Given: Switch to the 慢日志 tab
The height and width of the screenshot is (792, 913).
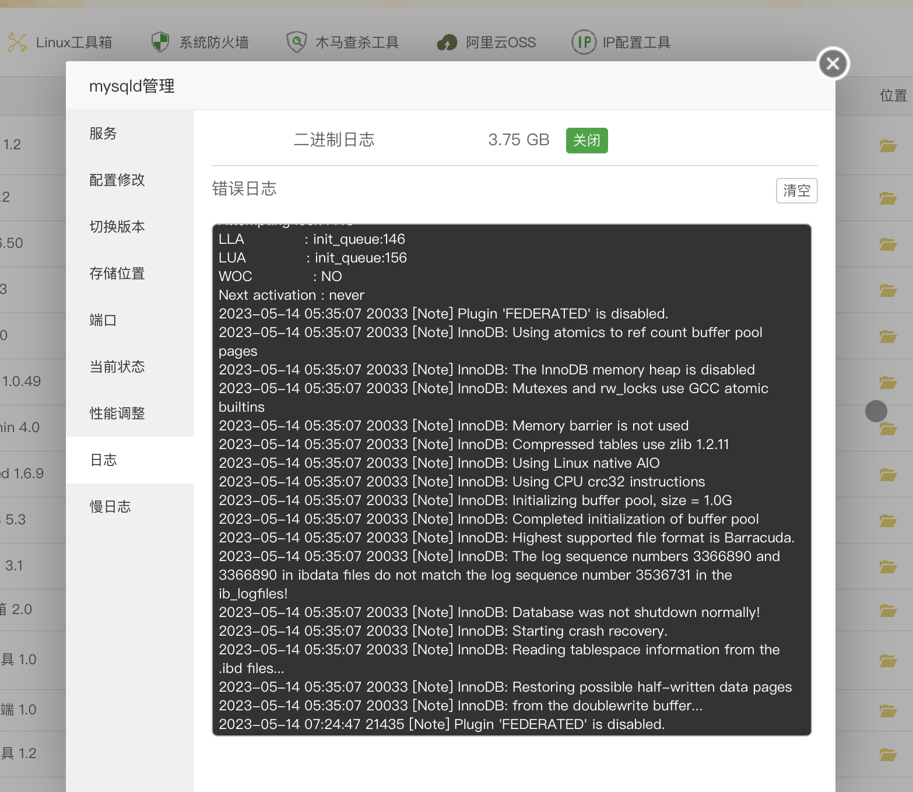Looking at the screenshot, I should [110, 507].
